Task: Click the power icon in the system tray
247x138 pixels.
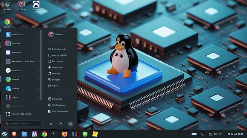Action: click(221, 134)
